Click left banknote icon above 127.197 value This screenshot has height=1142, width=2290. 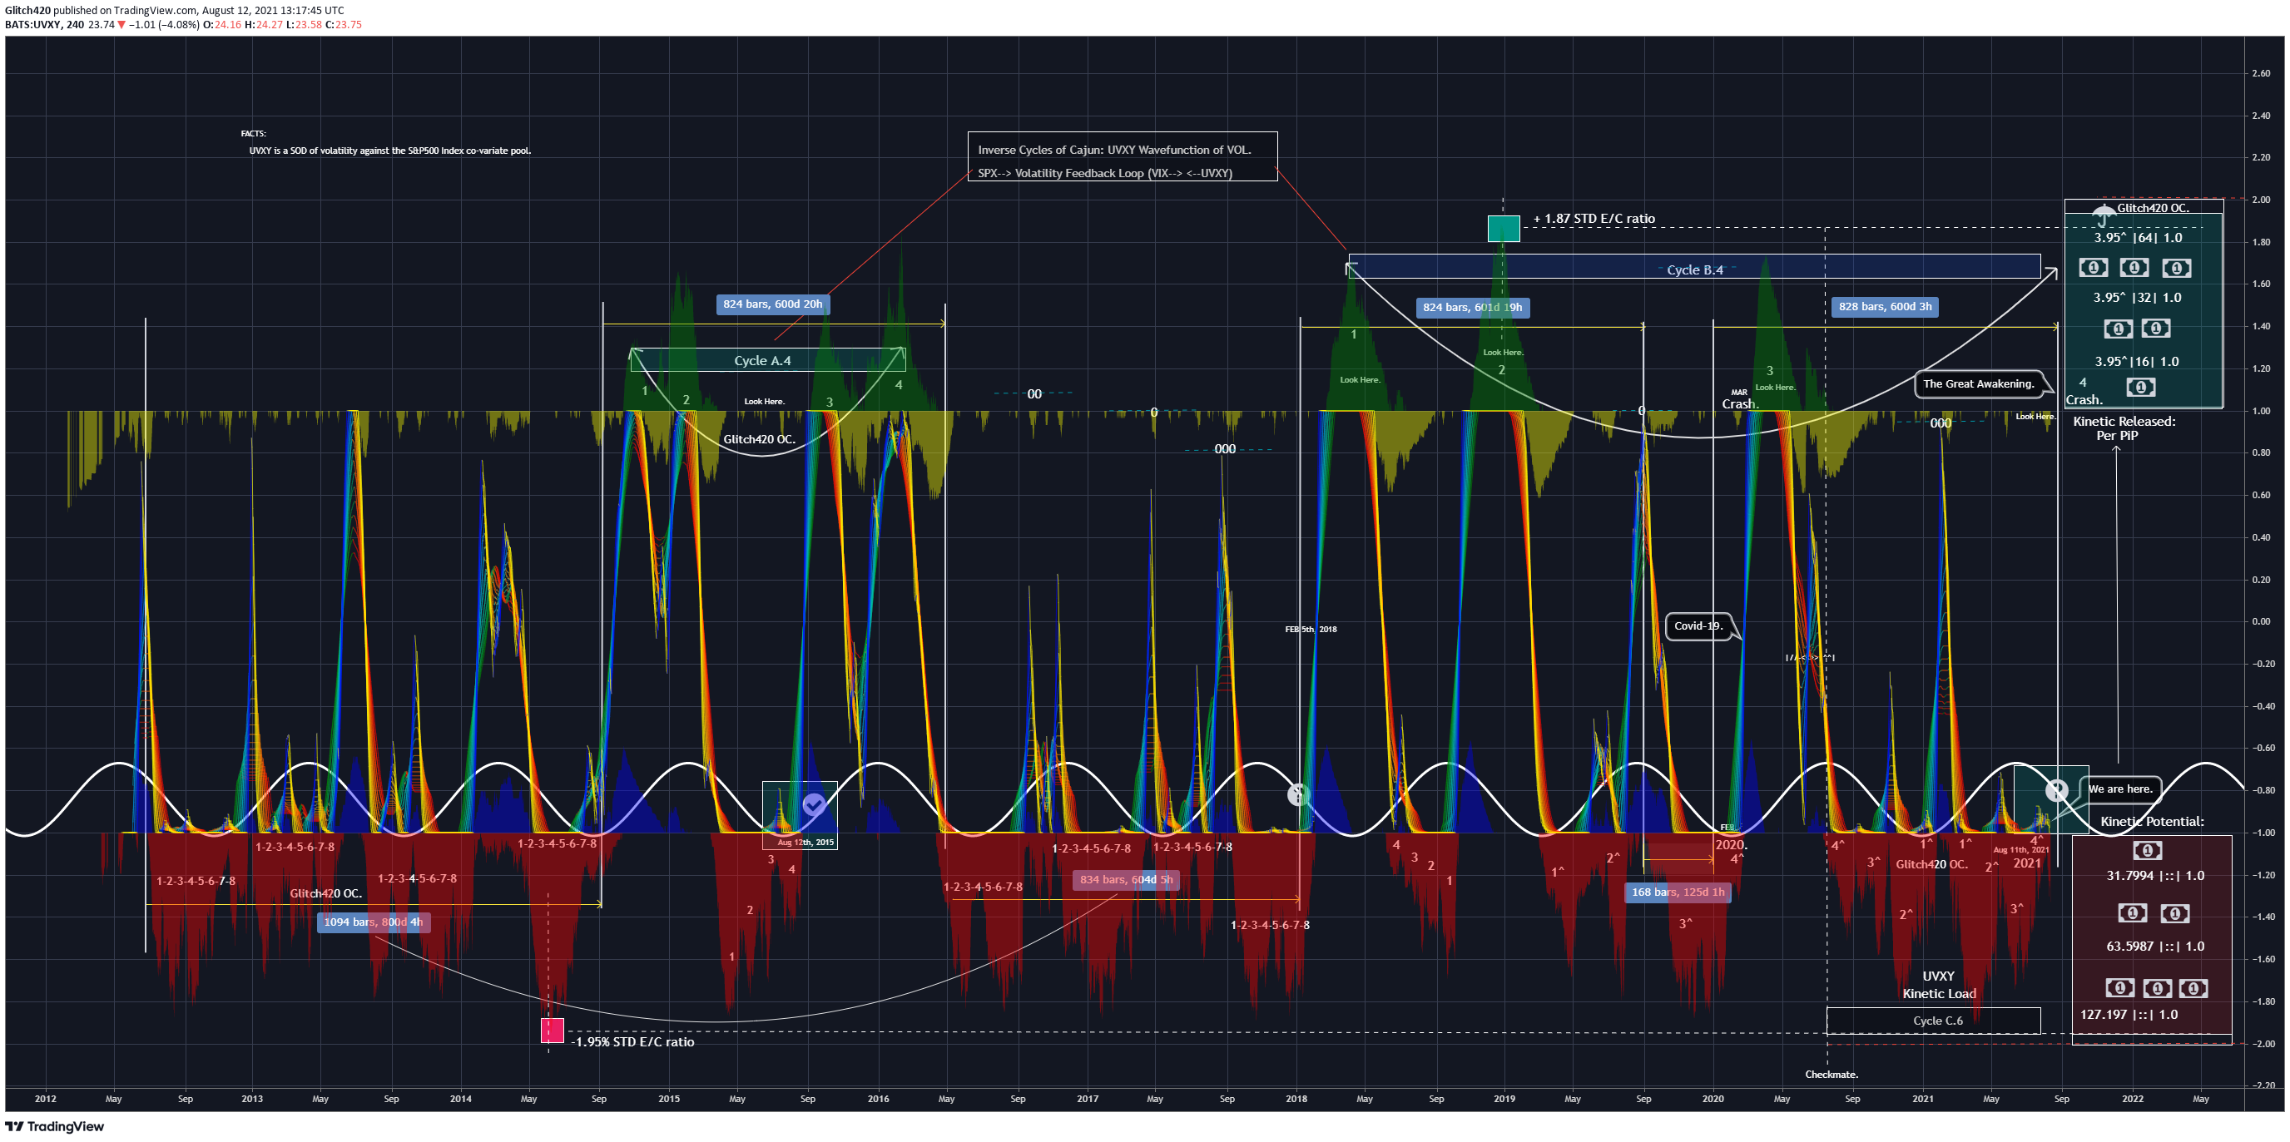coord(2119,988)
